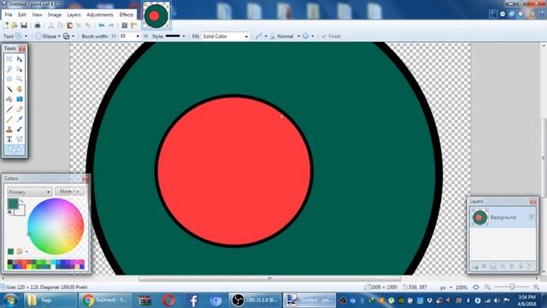Select the Paintbrush tool
This screenshot has width=547, height=308.
click(9, 110)
